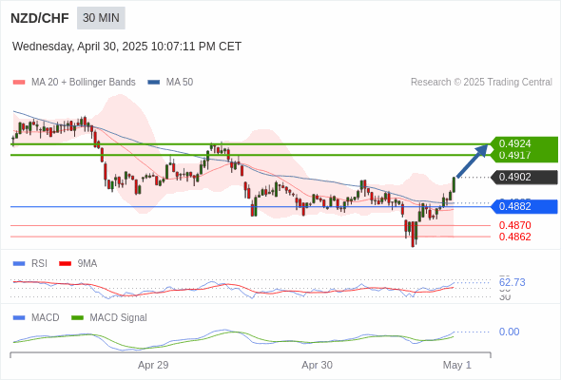
Task: Click the 0.4882 blue pivot label
Action: click(524, 206)
